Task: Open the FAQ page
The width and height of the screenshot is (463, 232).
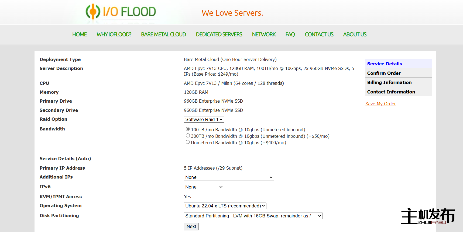Action: (290, 35)
